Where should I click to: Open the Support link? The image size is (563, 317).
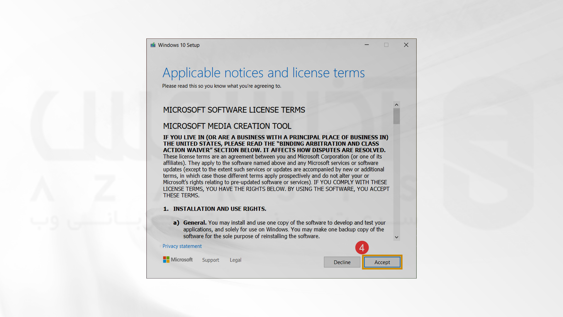211,260
